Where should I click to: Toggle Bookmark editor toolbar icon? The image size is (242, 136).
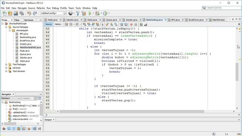click(116, 24)
